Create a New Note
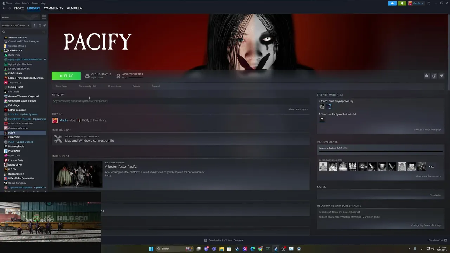Screen dimensions: 450x253 [435, 195]
